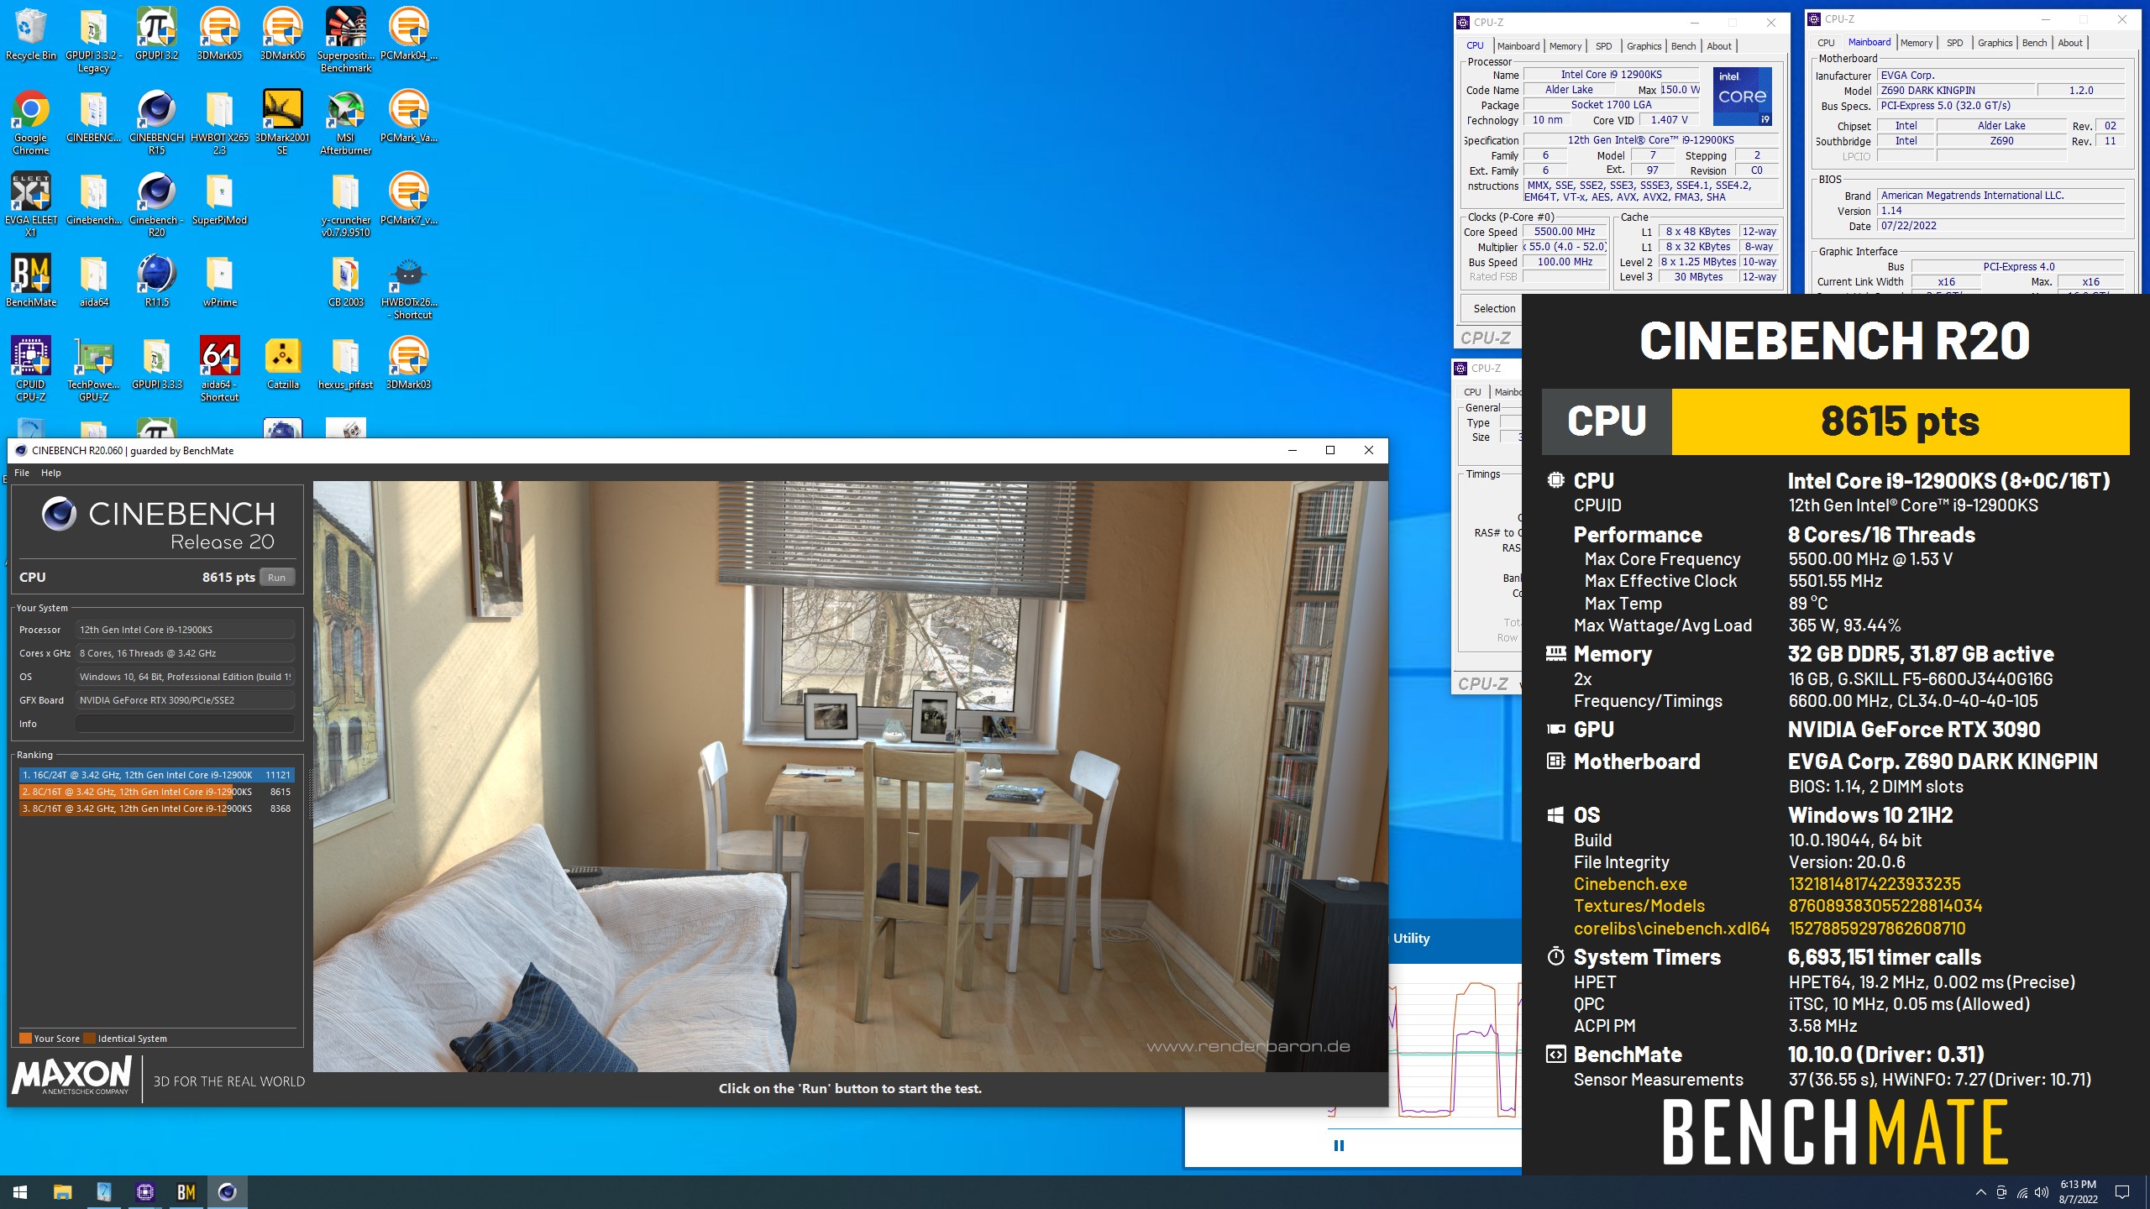The height and width of the screenshot is (1209, 2150).
Task: Open About tab in left CPU-Z window
Action: [x=1718, y=46]
